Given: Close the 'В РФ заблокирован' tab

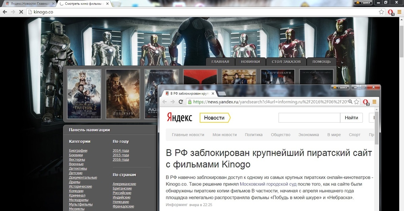Looking at the screenshot, I should click(212, 93).
